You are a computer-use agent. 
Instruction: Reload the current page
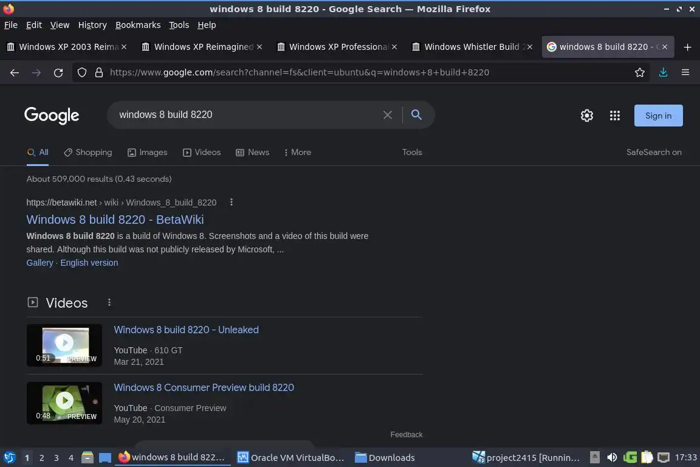[x=58, y=72]
